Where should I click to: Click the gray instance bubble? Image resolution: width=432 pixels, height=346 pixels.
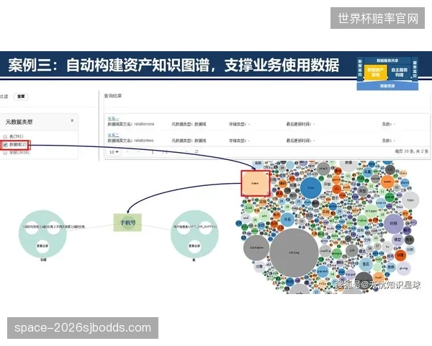(x=256, y=247)
